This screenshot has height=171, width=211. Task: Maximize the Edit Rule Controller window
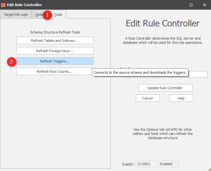click(x=191, y=5)
